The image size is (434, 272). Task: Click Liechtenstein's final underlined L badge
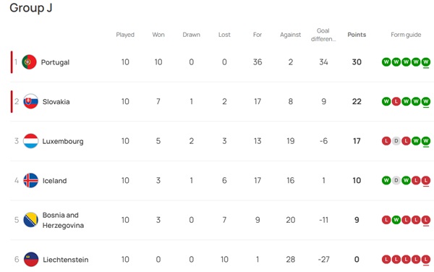click(x=426, y=260)
